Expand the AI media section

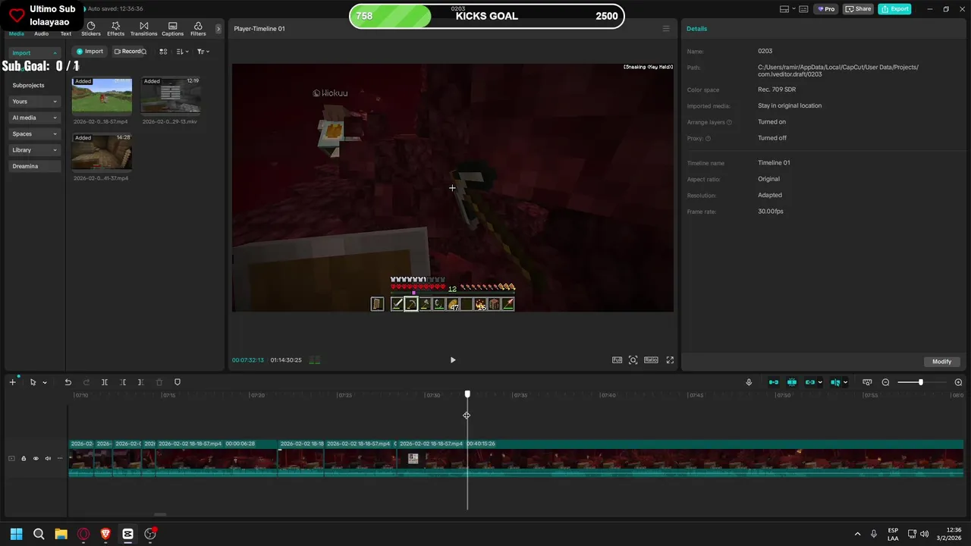click(35, 118)
